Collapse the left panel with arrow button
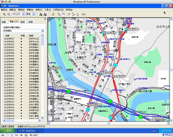The image size is (173, 137). coord(45,19)
